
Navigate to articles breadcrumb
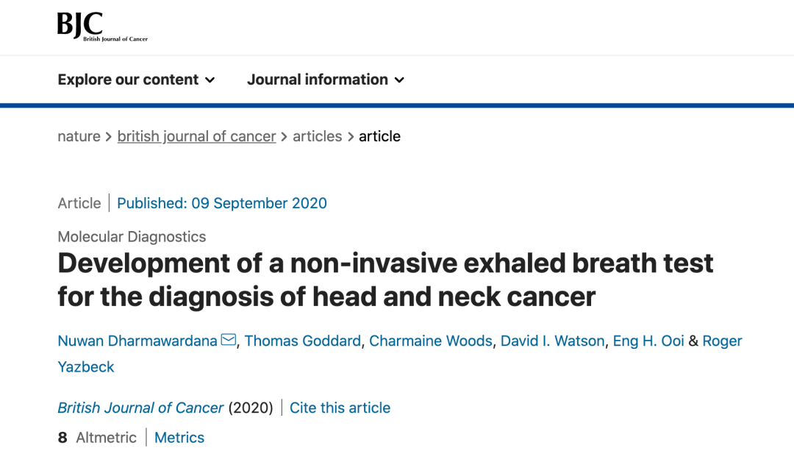(317, 136)
